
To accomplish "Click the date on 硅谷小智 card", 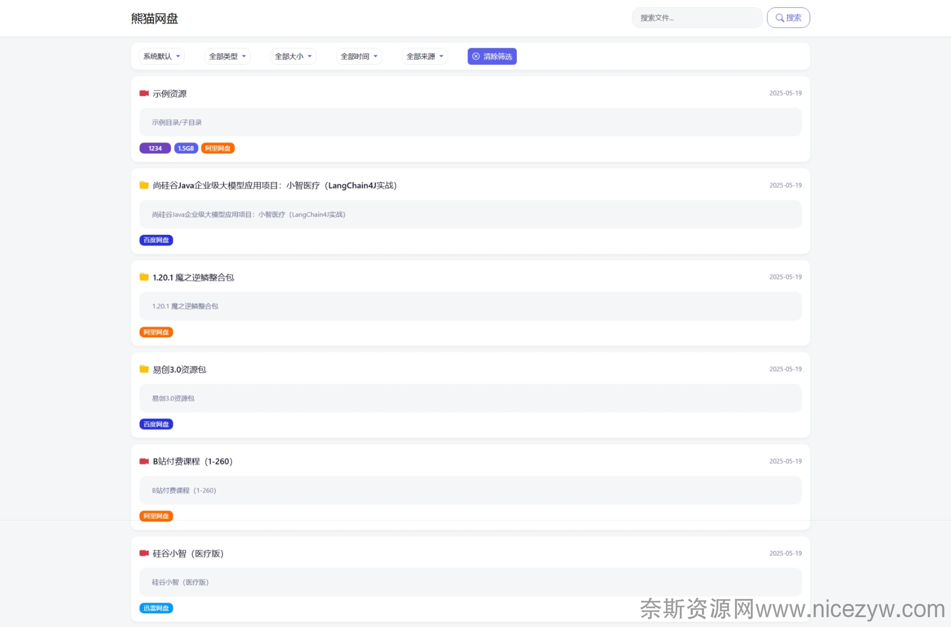I will click(x=786, y=553).
